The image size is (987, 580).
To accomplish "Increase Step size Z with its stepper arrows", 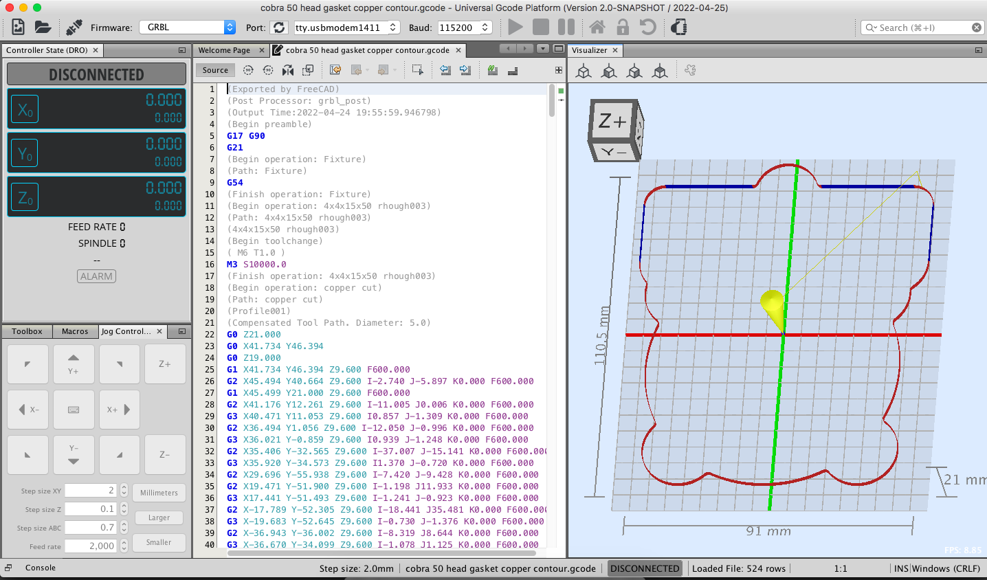I will [123, 505].
